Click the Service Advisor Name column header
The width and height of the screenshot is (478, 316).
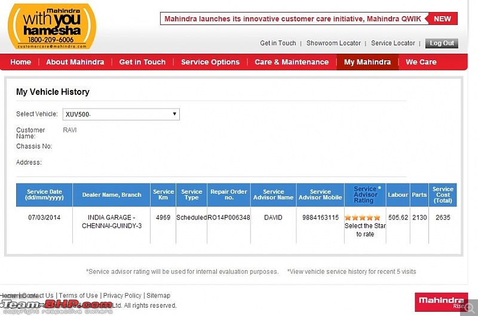[x=273, y=195]
